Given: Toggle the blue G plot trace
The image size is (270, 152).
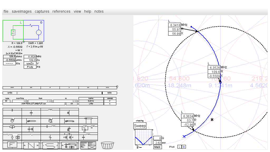Looking at the screenshot, I should pyautogui.click(x=184, y=147).
